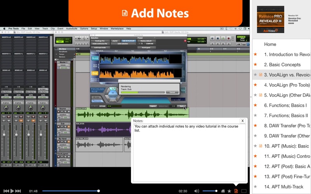The height and width of the screenshot is (194, 311).
Task: Click the video progress slider handle
Action: coord(98,191)
